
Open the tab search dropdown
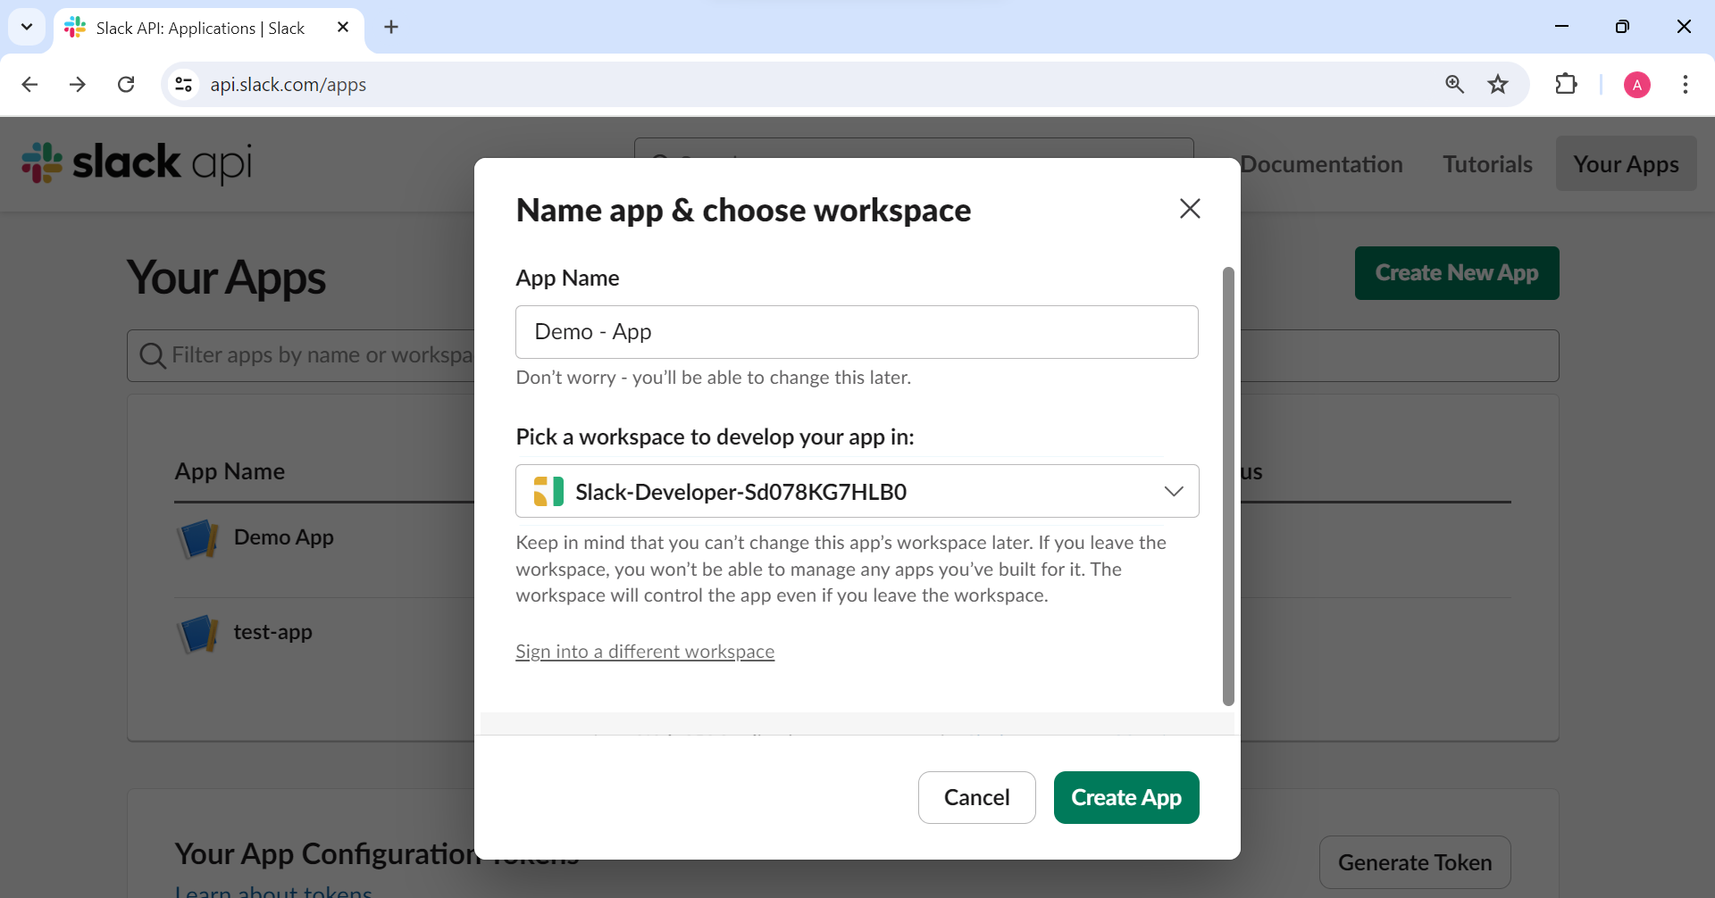27,27
